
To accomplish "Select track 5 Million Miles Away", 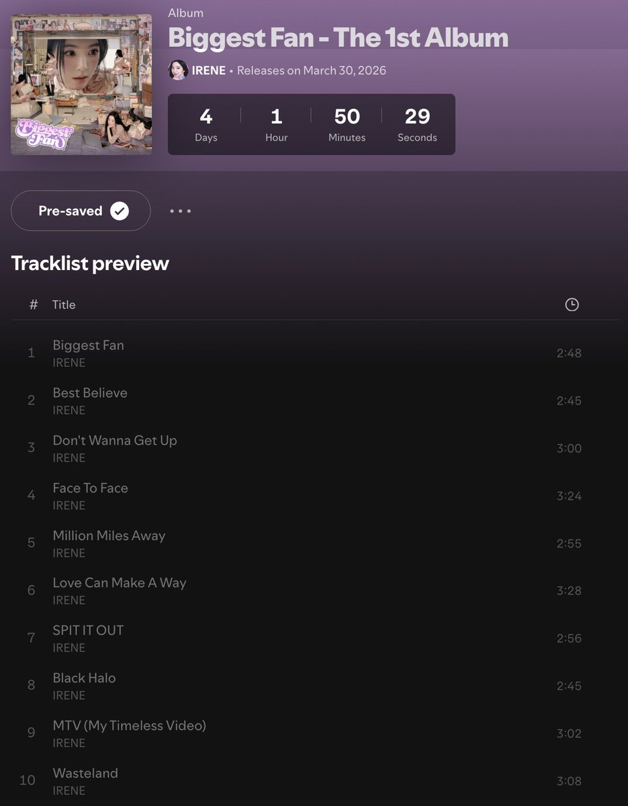I will coord(315,543).
